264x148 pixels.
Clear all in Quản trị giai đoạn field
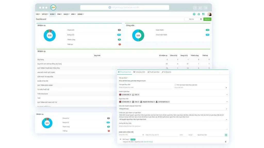(227, 95)
